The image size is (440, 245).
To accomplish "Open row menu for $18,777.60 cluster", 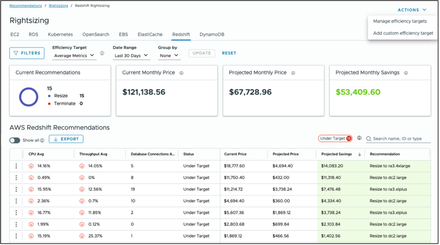I will [16, 166].
